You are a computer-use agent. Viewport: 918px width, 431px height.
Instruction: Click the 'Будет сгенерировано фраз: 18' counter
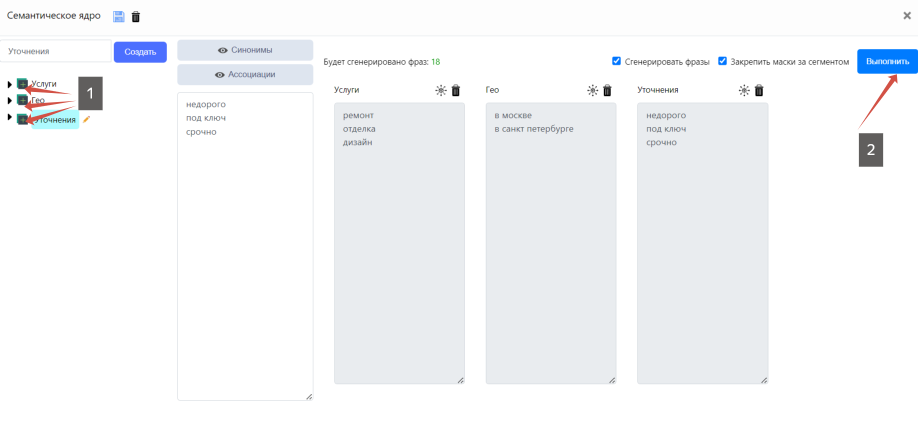click(381, 62)
